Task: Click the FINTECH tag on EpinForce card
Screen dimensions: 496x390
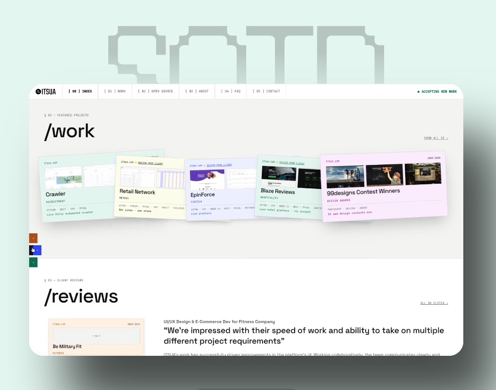Action: pos(196,202)
